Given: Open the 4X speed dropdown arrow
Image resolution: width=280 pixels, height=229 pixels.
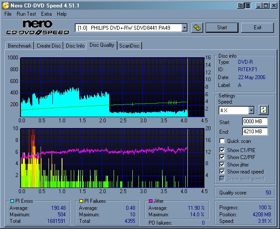Looking at the screenshot, I should coord(251,111).
